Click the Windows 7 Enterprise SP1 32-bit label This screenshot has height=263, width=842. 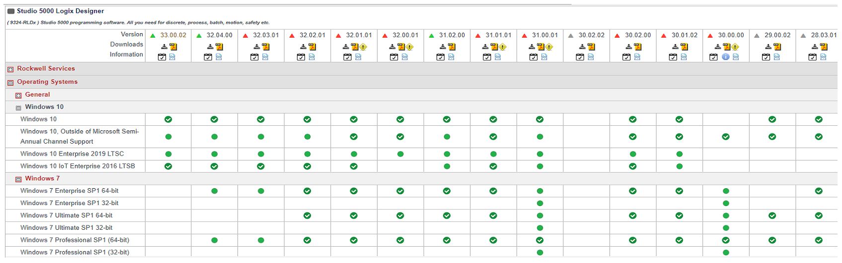[x=70, y=203]
